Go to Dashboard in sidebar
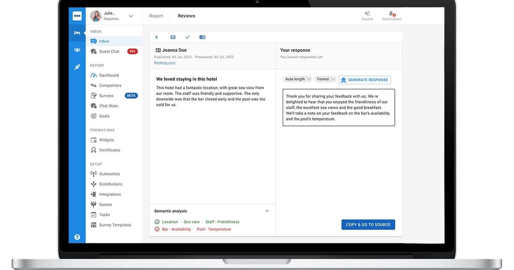This screenshot has height=270, width=514. pyautogui.click(x=109, y=75)
